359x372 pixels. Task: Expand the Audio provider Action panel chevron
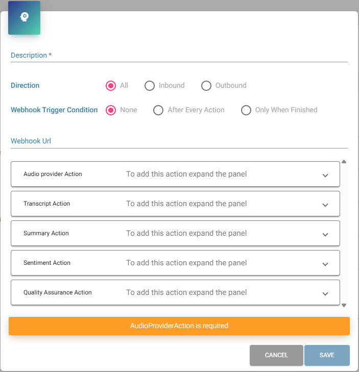tap(325, 175)
